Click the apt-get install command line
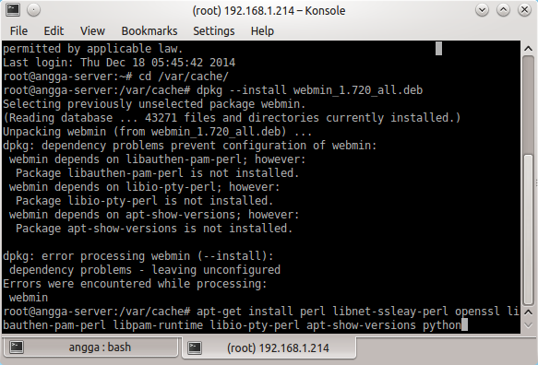Image resolution: width=538 pixels, height=365 pixels. [x=261, y=318]
